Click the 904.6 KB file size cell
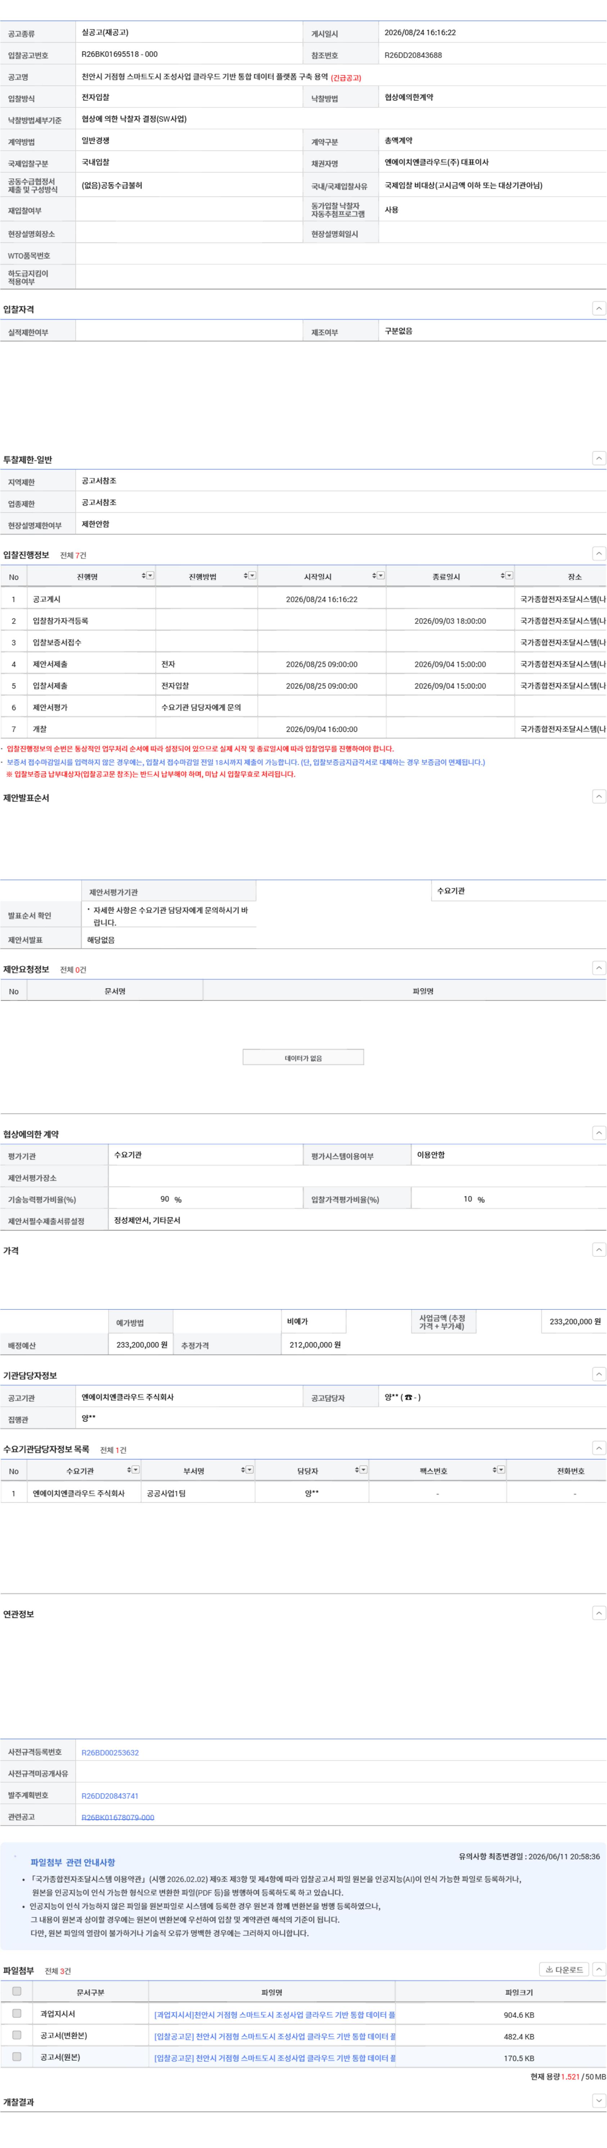The image size is (607, 2148). 519,2015
